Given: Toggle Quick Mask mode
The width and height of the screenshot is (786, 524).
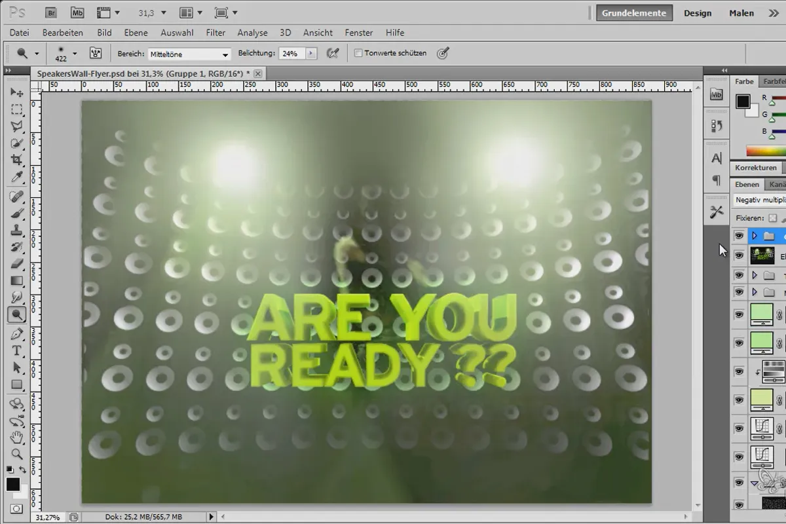Looking at the screenshot, I should click(16, 509).
